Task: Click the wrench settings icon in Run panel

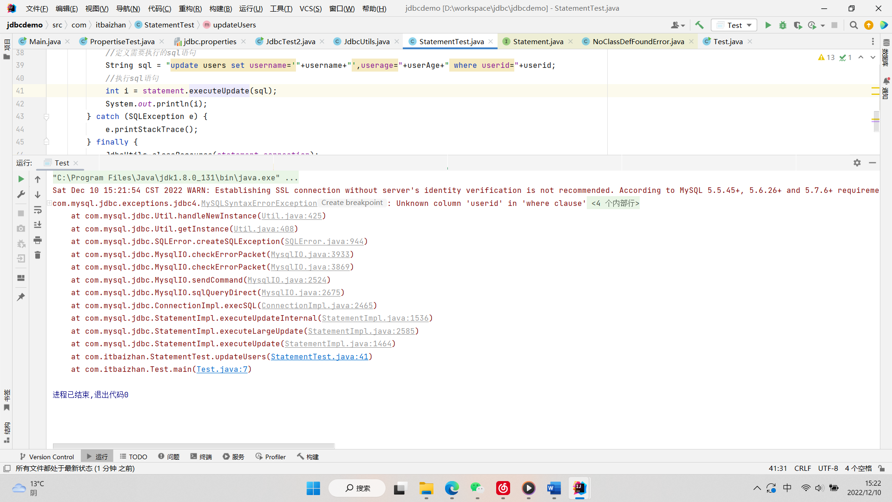Action: click(x=21, y=194)
